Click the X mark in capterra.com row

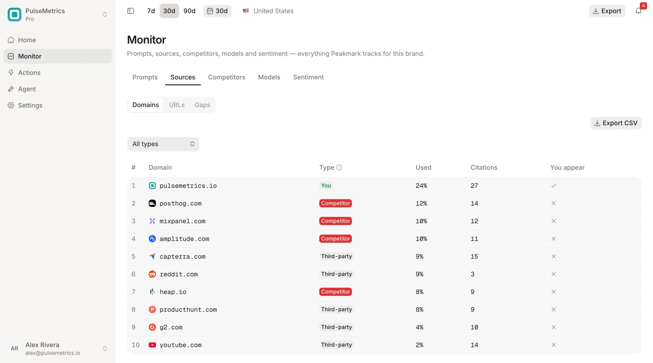pos(554,257)
